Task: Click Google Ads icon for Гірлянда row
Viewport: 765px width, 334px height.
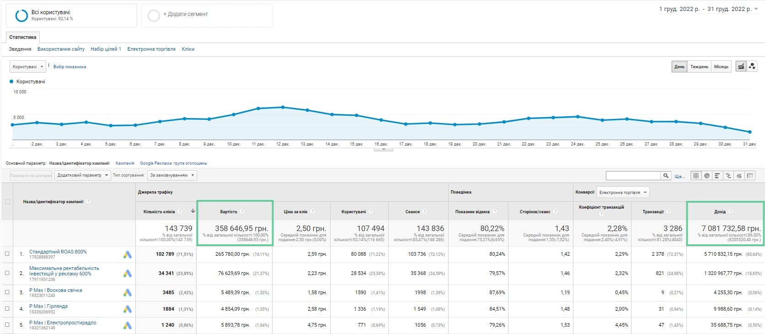Action: (128, 309)
